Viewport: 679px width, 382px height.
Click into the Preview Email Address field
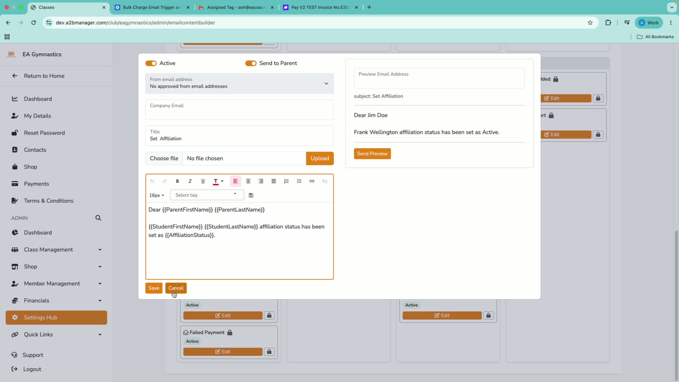point(439,78)
